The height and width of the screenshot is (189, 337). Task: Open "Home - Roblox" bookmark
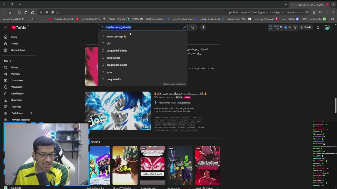coord(290,19)
